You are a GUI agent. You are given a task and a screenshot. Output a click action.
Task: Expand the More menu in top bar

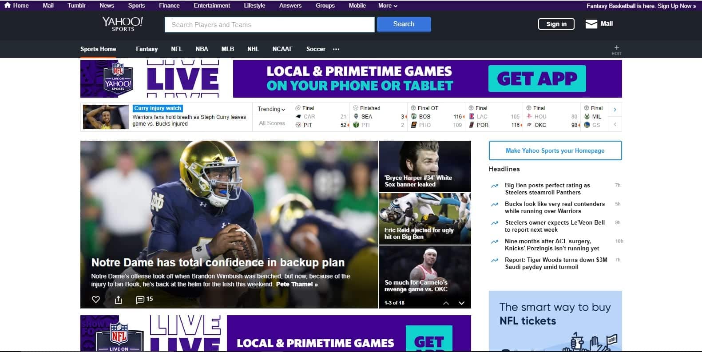(x=388, y=6)
